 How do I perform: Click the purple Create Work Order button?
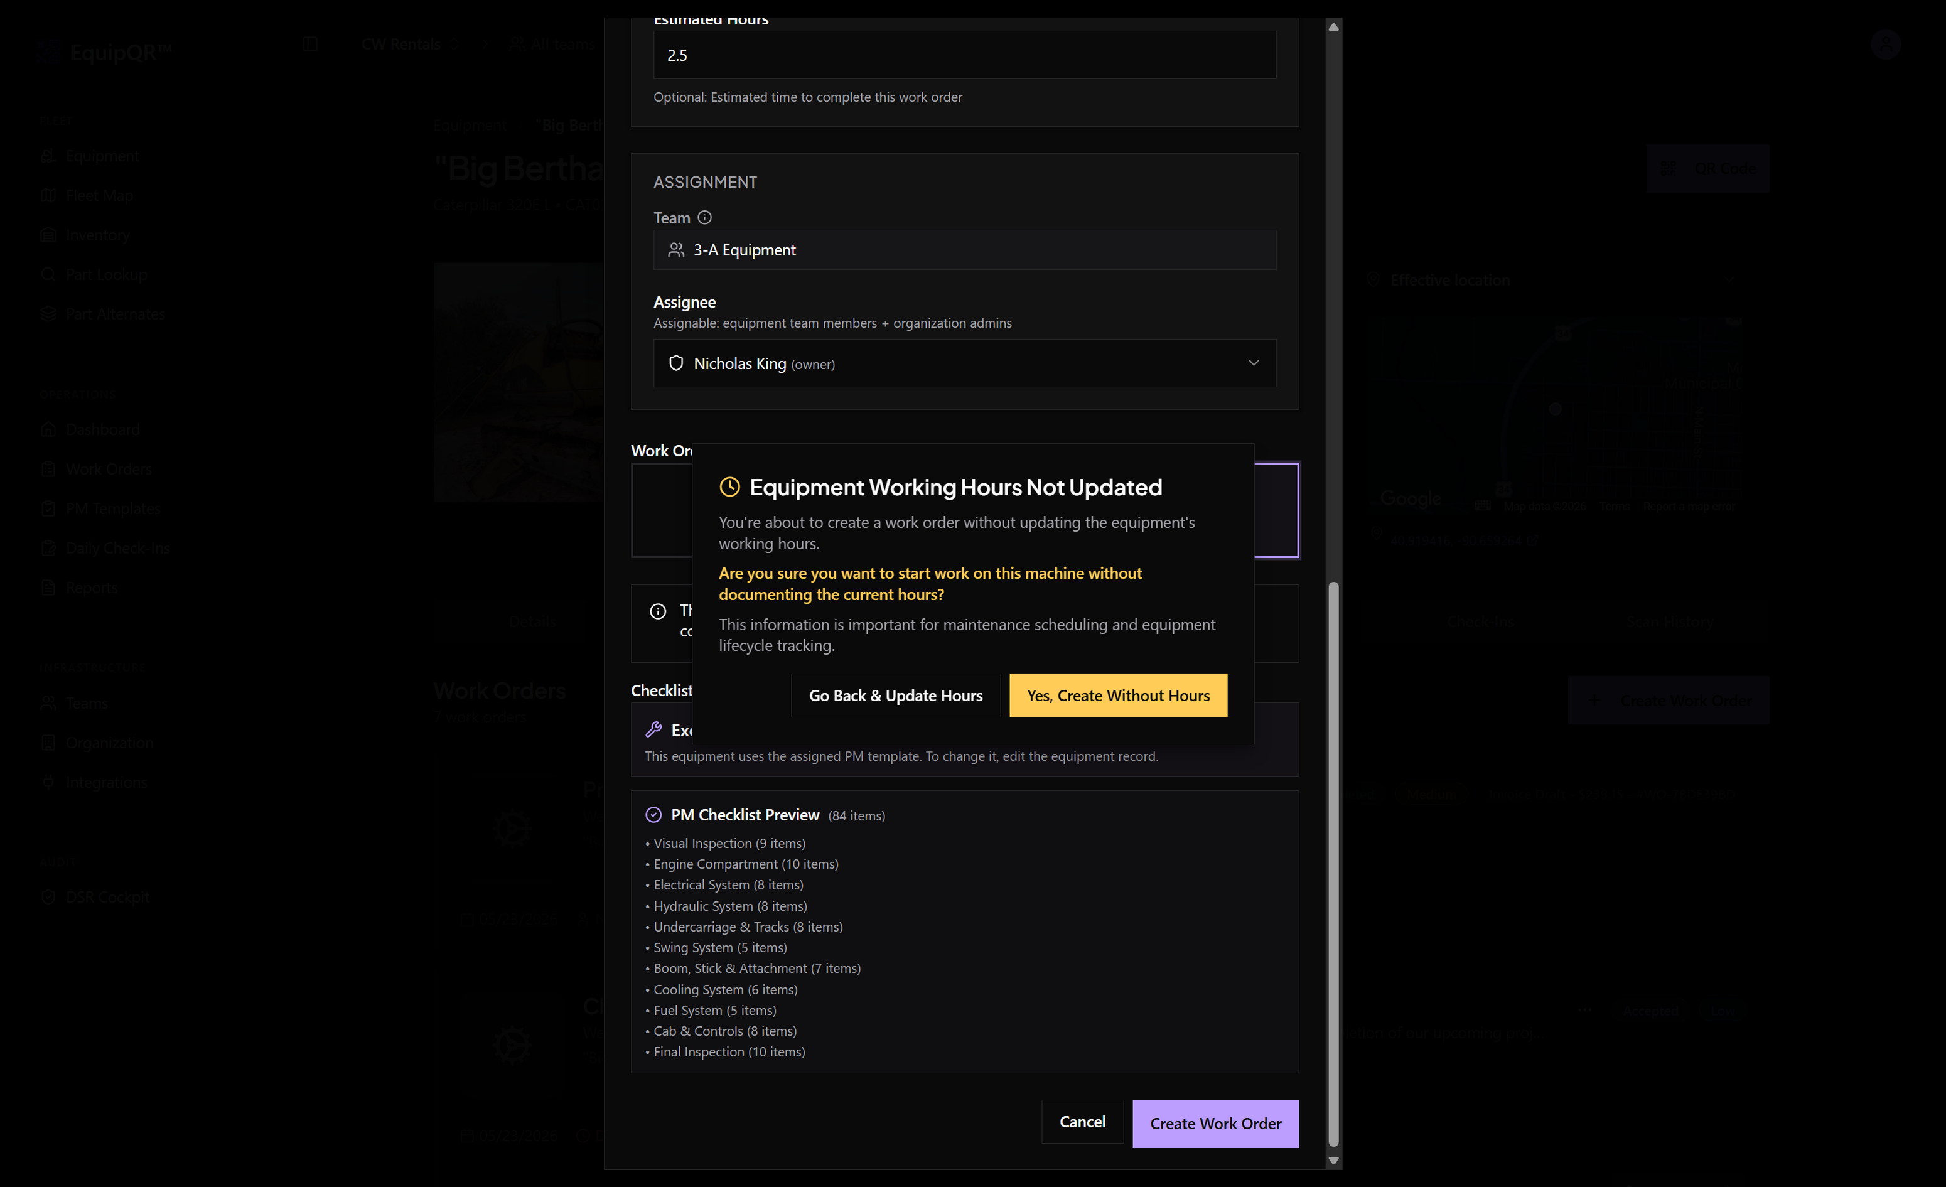(1215, 1124)
